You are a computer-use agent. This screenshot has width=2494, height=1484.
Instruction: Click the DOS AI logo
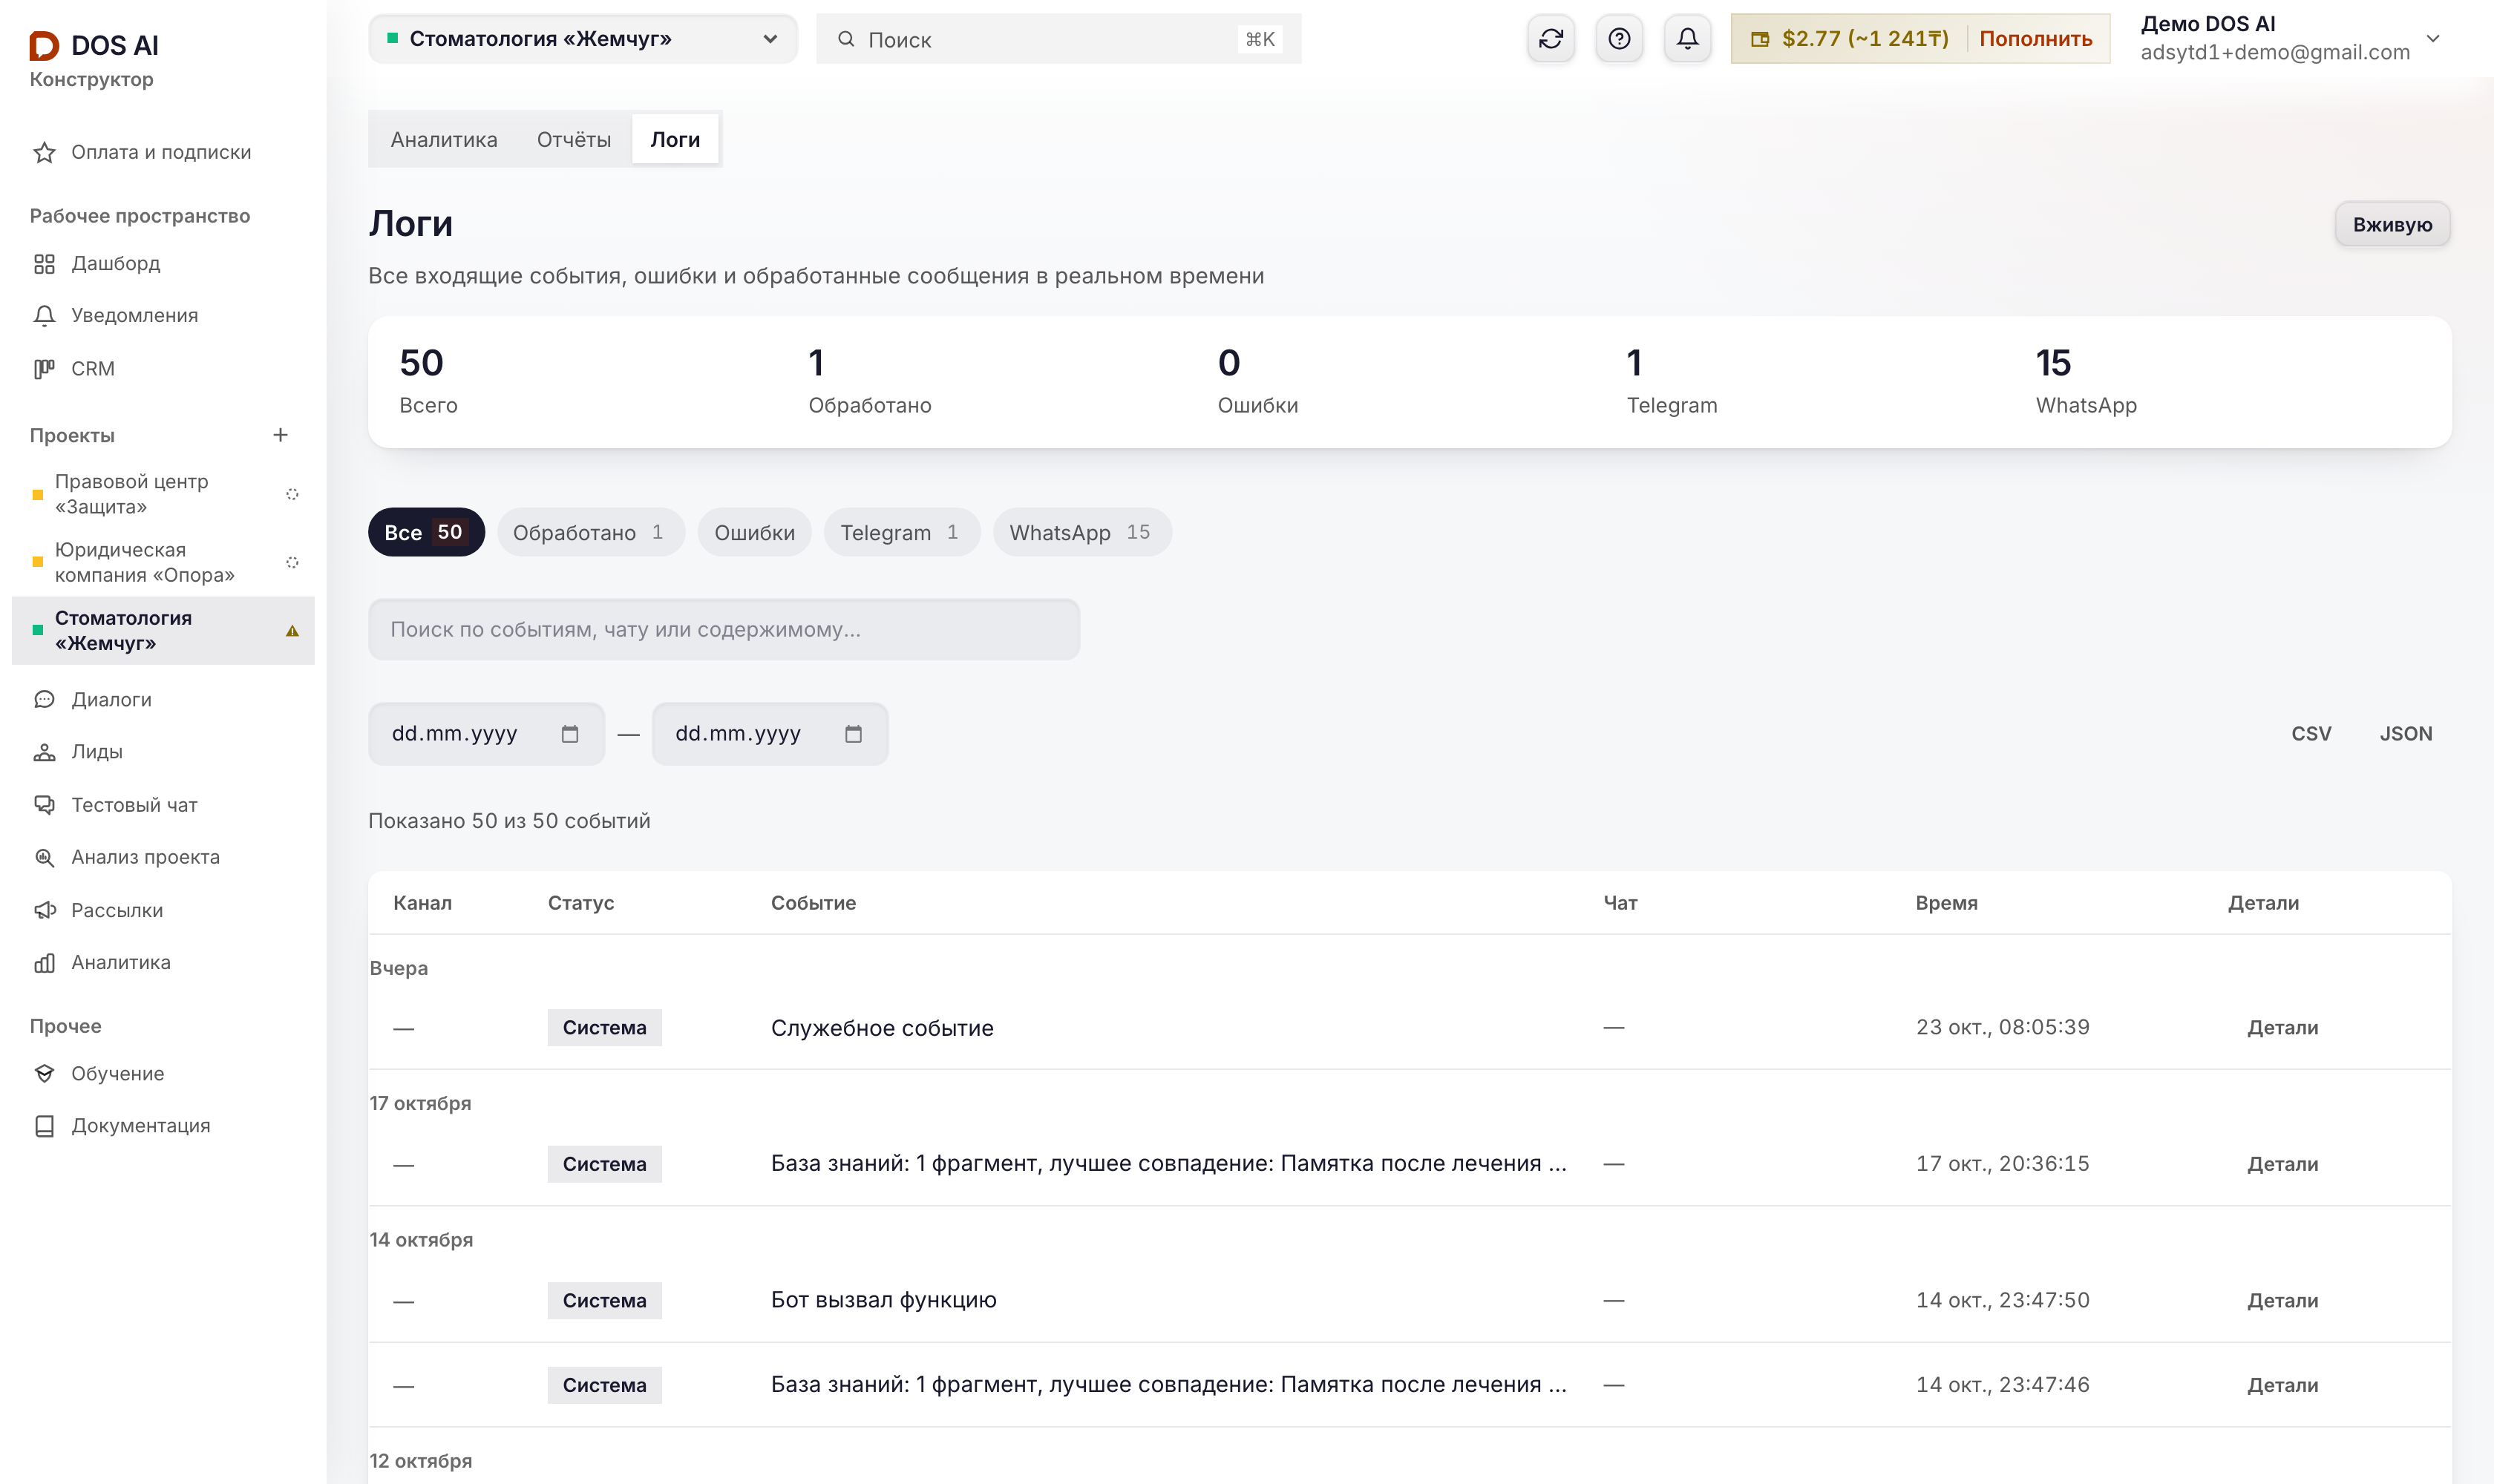point(94,45)
